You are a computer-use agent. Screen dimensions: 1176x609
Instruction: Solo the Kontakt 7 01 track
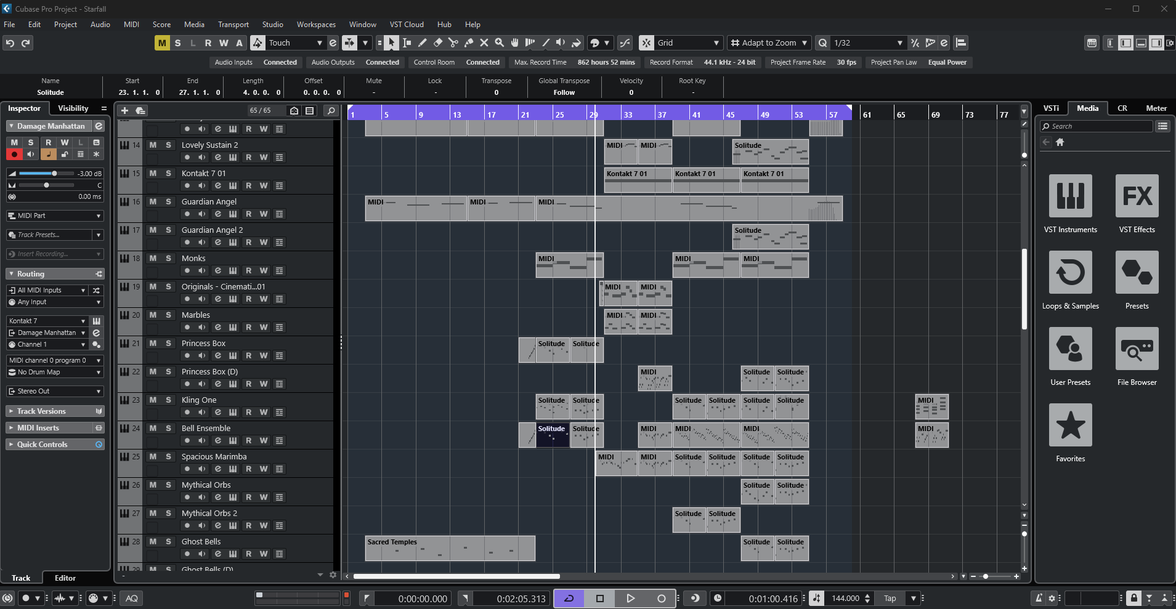pyautogui.click(x=168, y=174)
